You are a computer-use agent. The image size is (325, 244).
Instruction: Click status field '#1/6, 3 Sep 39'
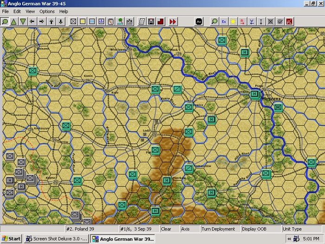tap(139, 229)
